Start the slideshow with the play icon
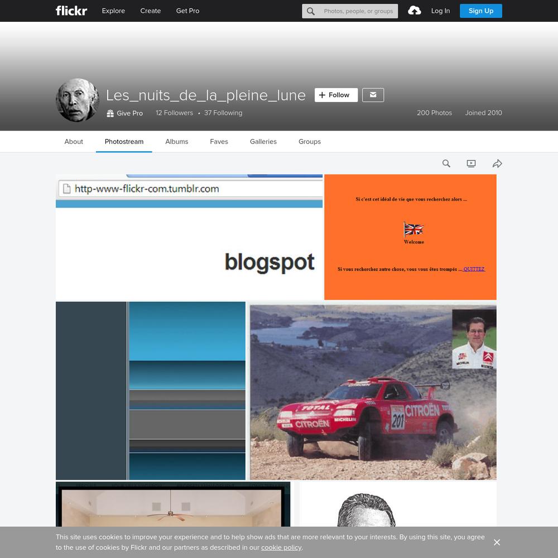The height and width of the screenshot is (558, 558). [471, 163]
